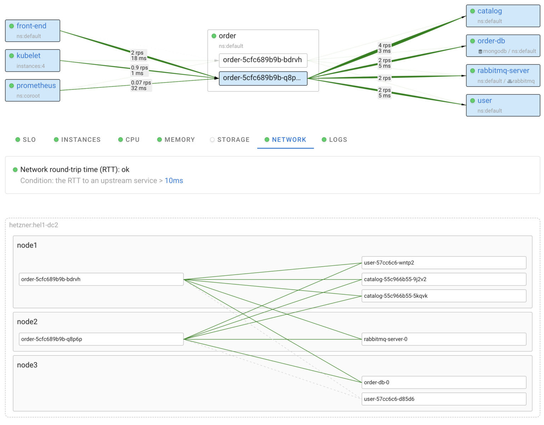Click the green dot on the prometheus service card
Viewport: 544px width, 425px height.
pyautogui.click(x=12, y=86)
